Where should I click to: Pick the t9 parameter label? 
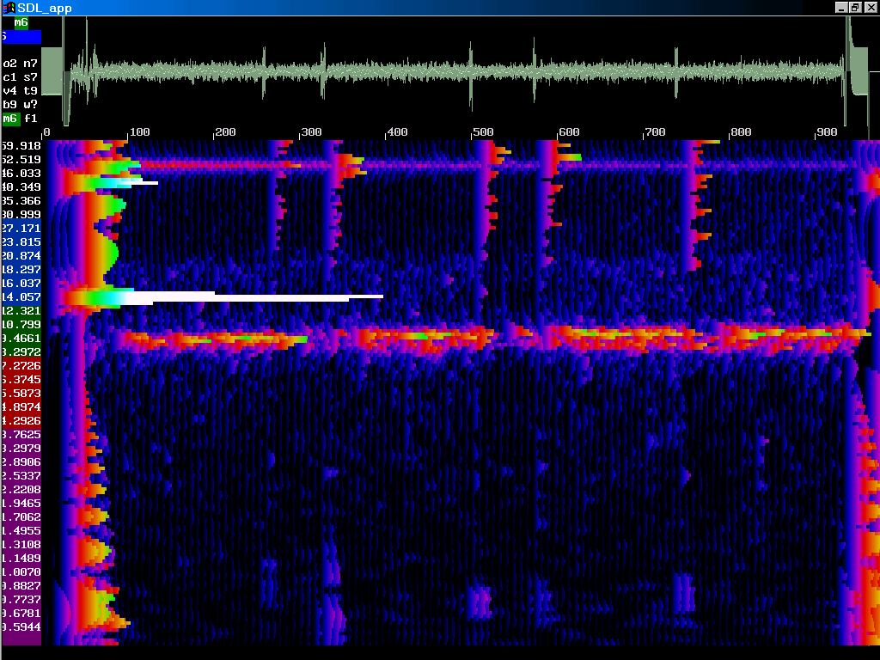coord(31,90)
